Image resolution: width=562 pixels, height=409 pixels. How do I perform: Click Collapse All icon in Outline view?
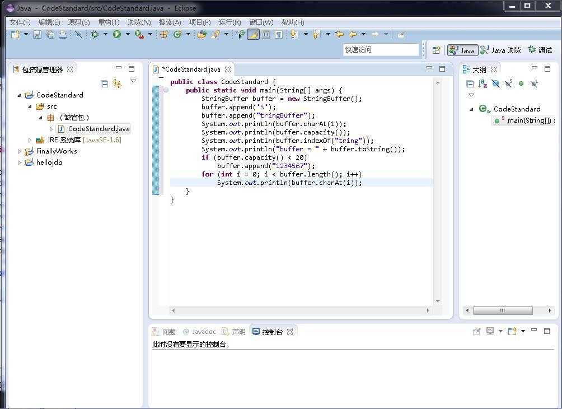pyautogui.click(x=470, y=84)
